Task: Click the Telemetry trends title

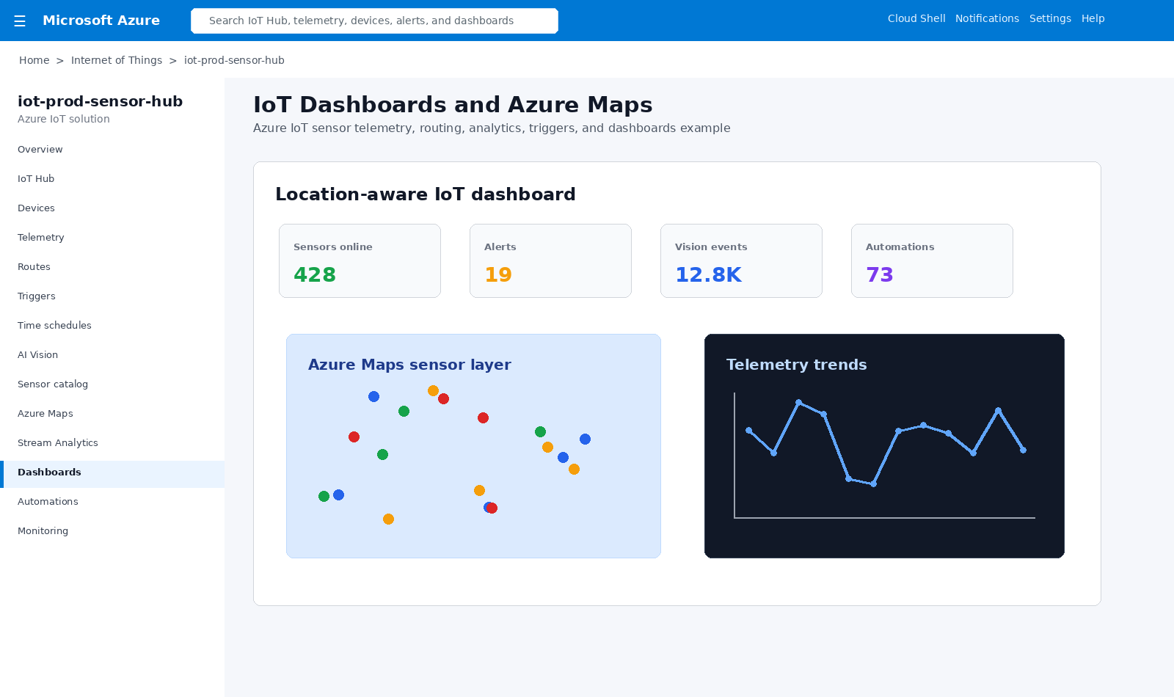Action: point(796,365)
